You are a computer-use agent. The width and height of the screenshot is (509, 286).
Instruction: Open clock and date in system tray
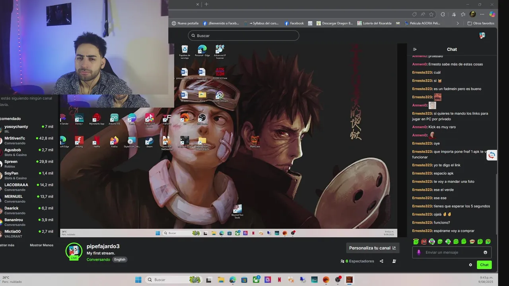tap(486, 280)
